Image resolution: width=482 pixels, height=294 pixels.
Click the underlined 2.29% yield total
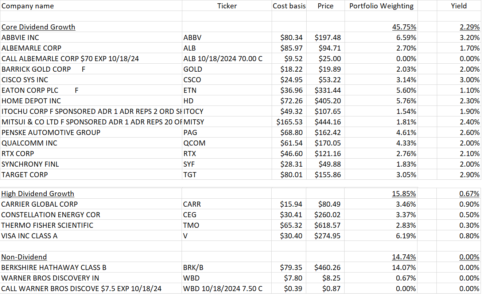[x=470, y=27]
